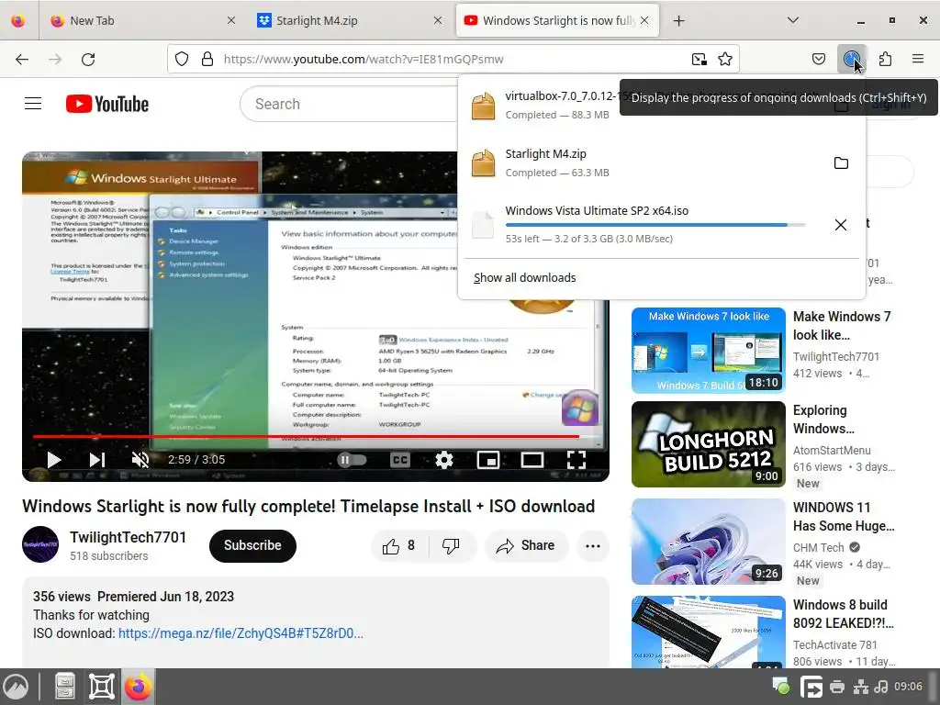Enable theater mode
The width and height of the screenshot is (940, 705).
click(x=532, y=460)
